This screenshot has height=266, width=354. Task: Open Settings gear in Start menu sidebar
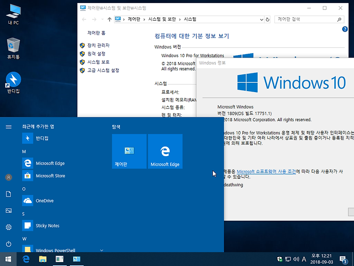click(8, 227)
